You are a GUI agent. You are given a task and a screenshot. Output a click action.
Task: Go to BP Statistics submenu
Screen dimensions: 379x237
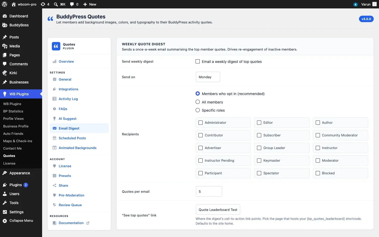pos(13,111)
